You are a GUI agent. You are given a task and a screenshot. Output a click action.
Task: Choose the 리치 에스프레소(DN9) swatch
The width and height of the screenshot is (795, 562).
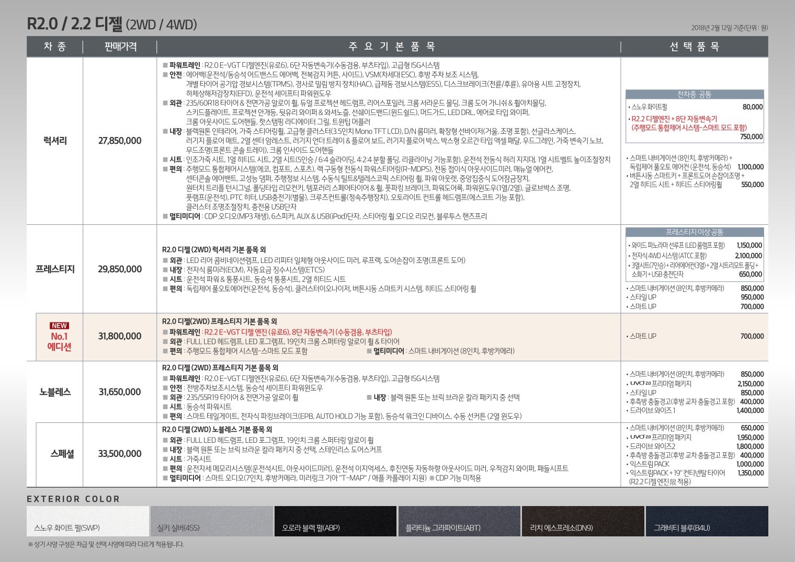[x=583, y=521]
